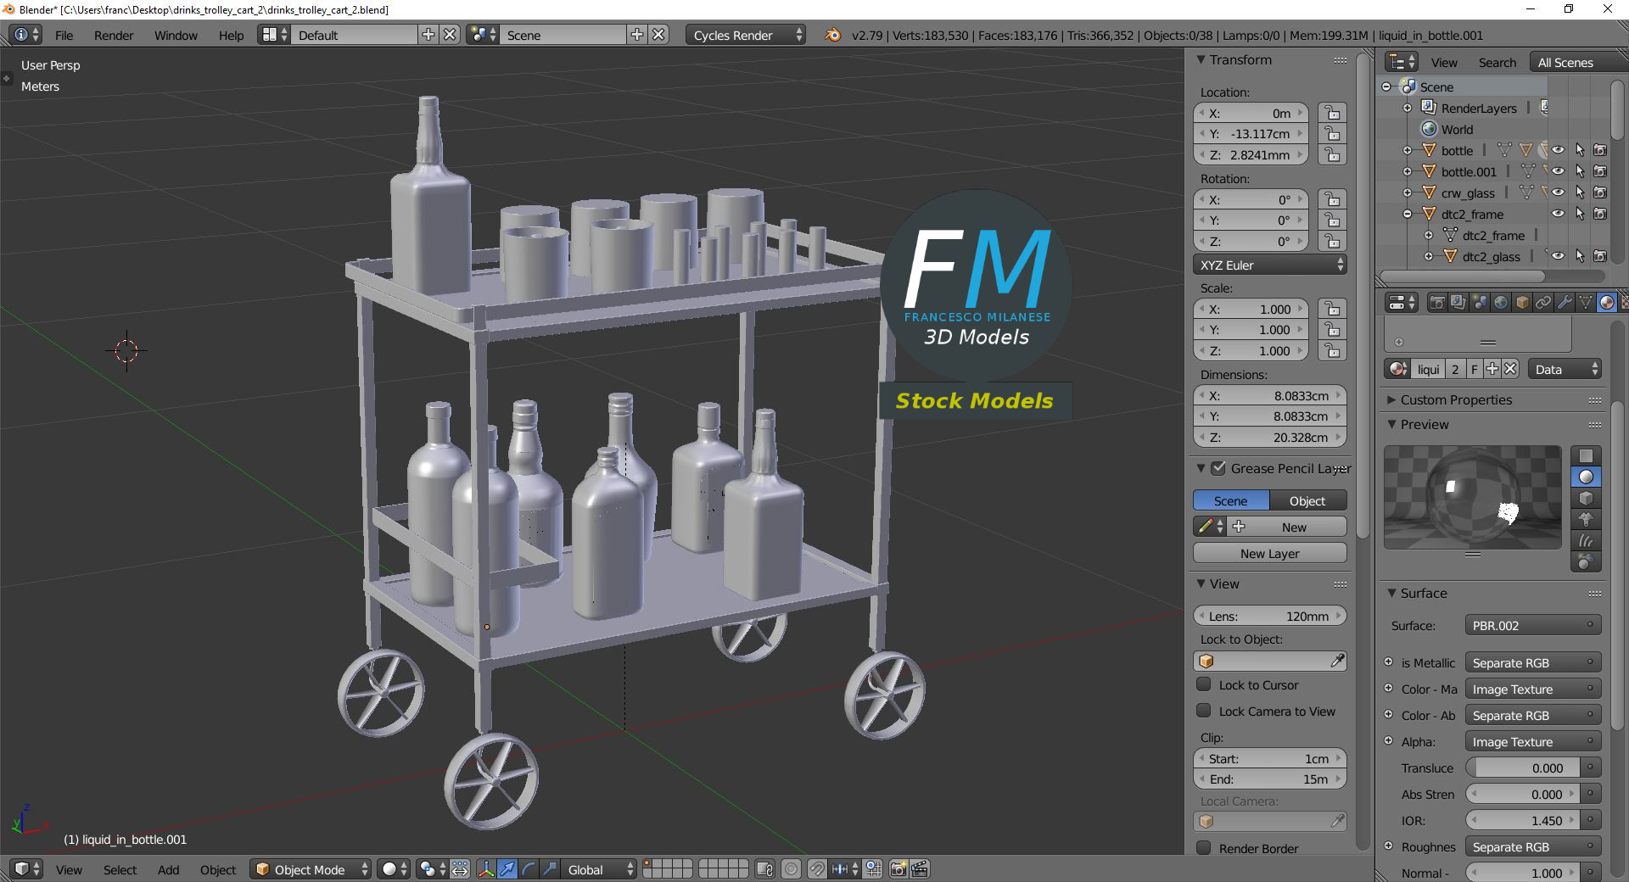The height and width of the screenshot is (882, 1629).
Task: Render an OpenGL animation with the clapperboard icon
Action: 920,869
